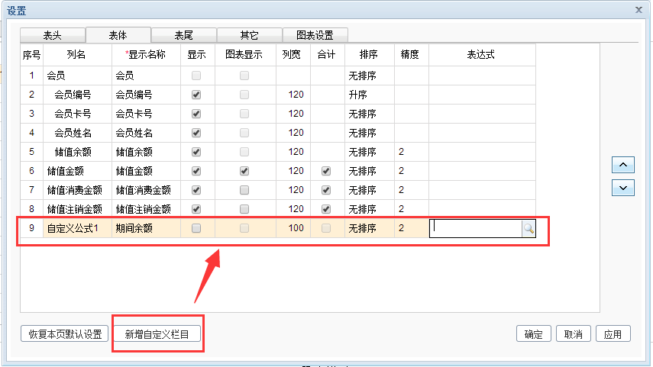Open 排序 cell for 自定义公式1 row

pos(370,228)
